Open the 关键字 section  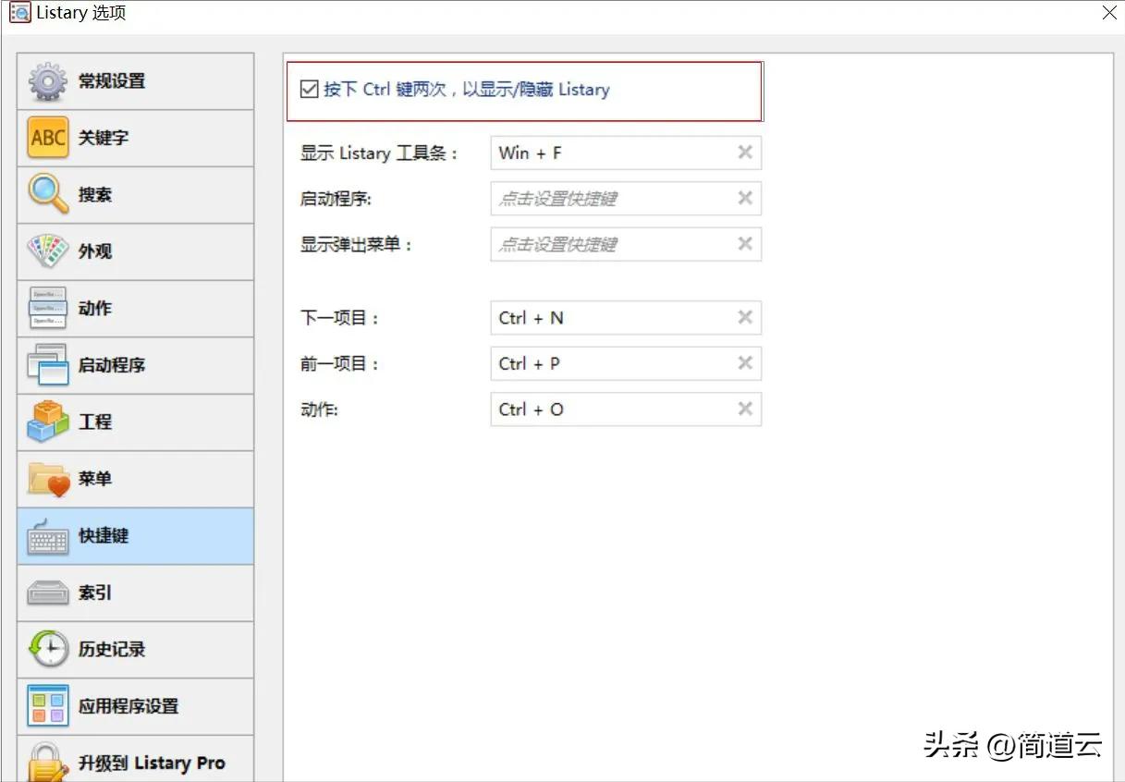135,138
